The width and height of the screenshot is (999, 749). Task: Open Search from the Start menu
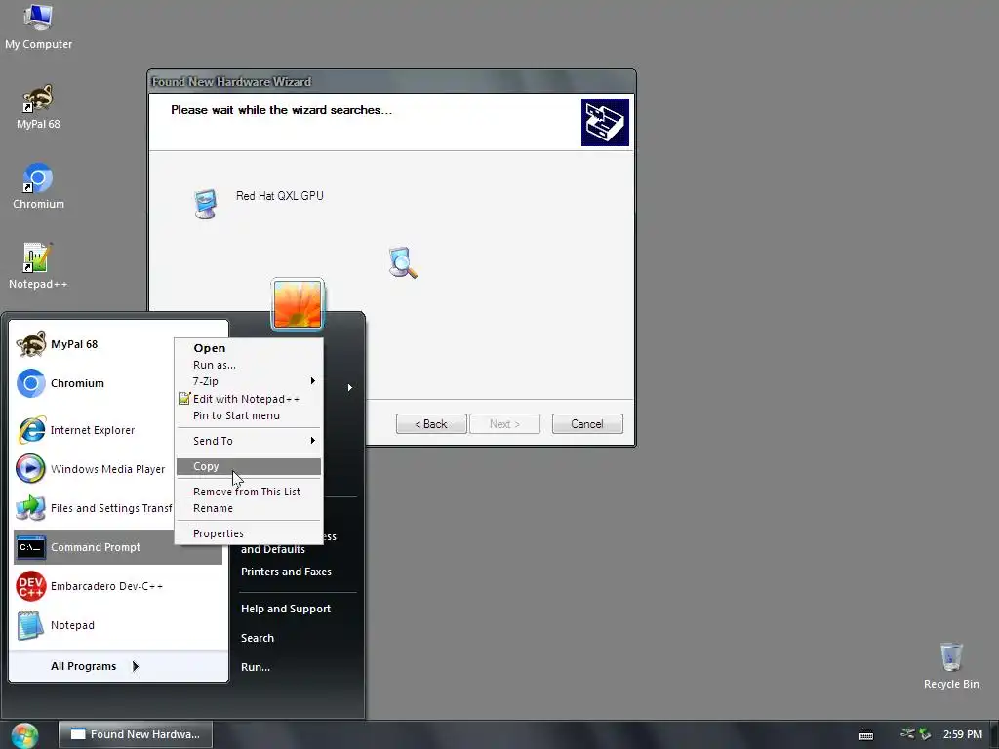click(x=258, y=638)
